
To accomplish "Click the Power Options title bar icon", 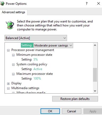I will (2, 3).
